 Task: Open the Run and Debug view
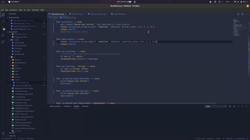tap(3, 35)
